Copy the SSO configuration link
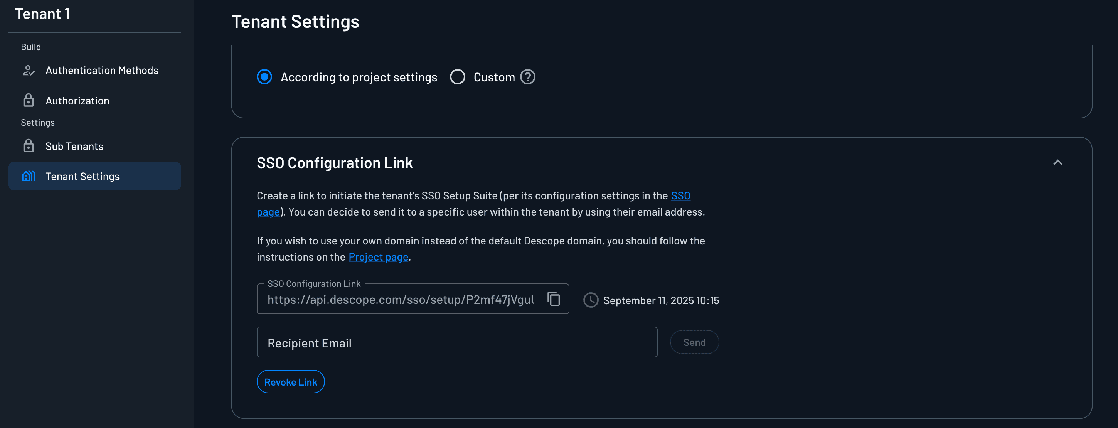 [x=553, y=299]
